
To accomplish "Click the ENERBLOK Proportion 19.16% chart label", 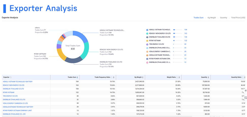I will click(x=107, y=67).
